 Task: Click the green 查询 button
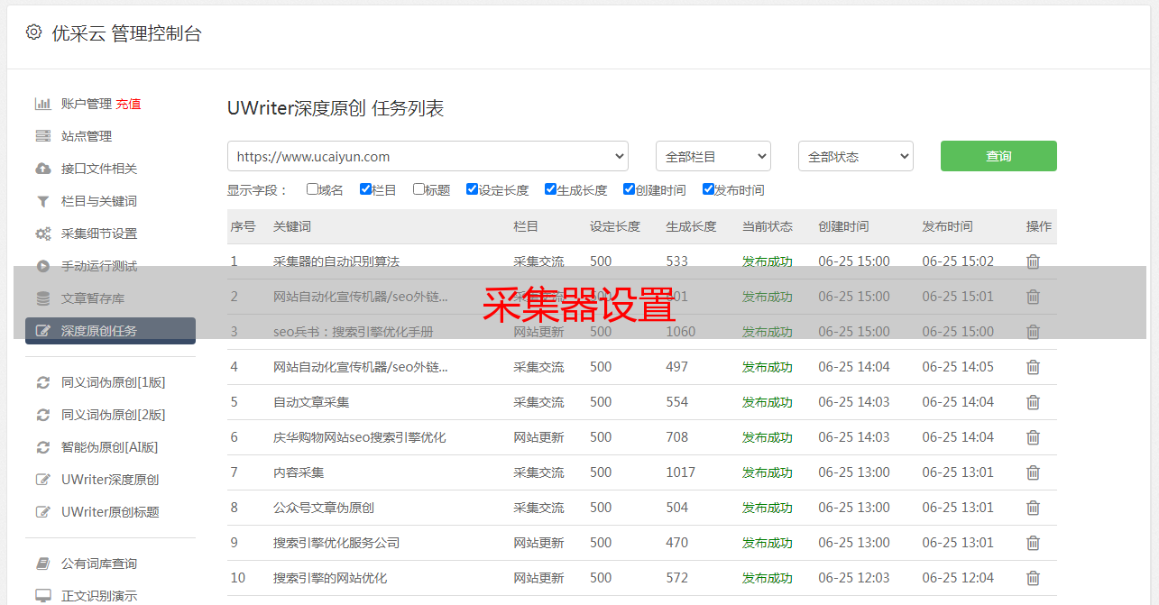point(998,156)
